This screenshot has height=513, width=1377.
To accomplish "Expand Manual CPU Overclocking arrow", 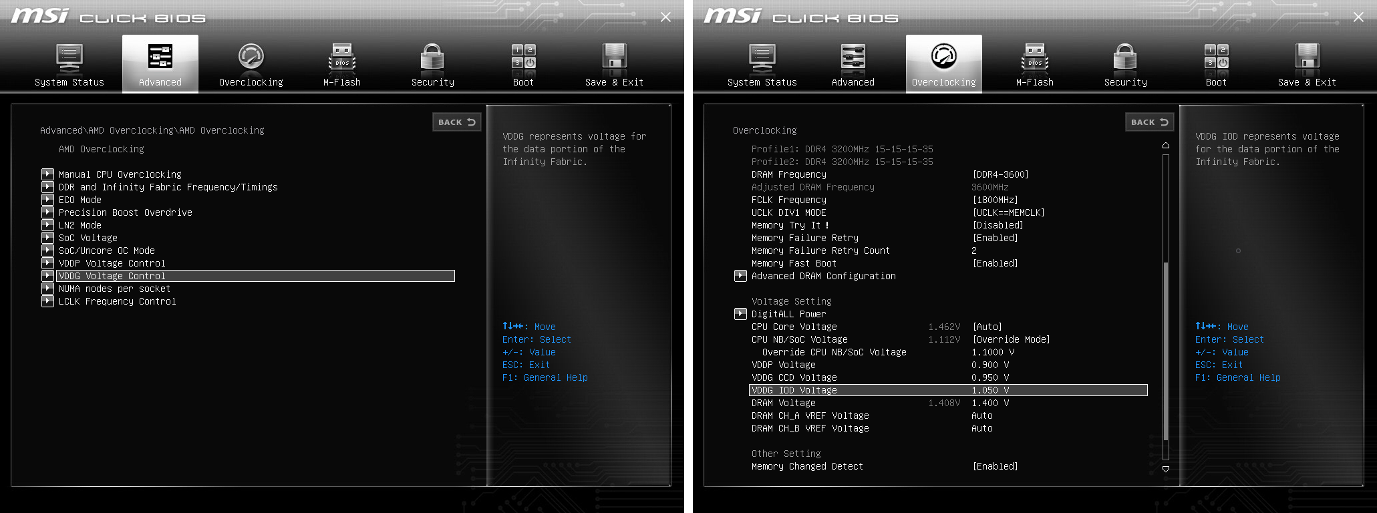I will pyautogui.click(x=47, y=174).
